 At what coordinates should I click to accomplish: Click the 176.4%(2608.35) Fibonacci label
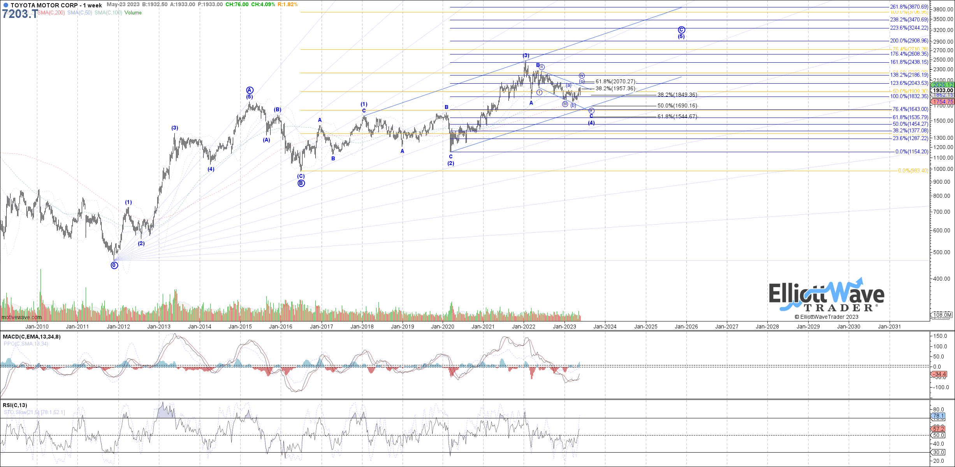pos(909,54)
